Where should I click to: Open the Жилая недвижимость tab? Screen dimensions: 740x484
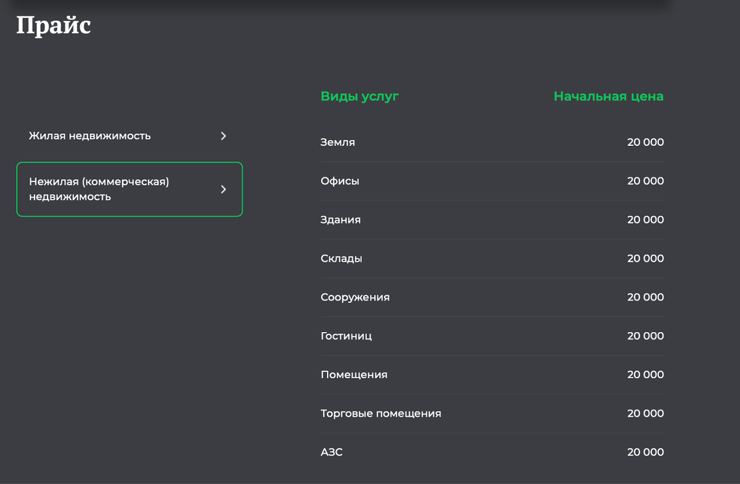[x=90, y=136]
